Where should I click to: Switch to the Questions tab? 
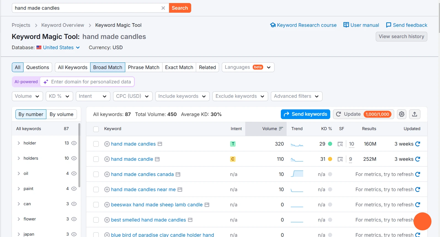[x=38, y=67]
